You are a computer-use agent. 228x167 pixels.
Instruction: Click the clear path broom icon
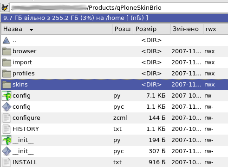click(5, 7)
